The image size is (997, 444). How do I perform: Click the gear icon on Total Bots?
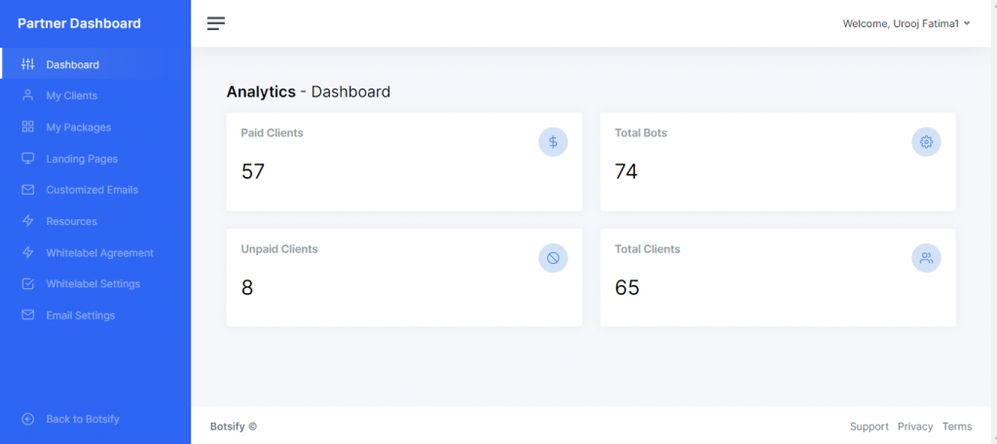pos(926,142)
